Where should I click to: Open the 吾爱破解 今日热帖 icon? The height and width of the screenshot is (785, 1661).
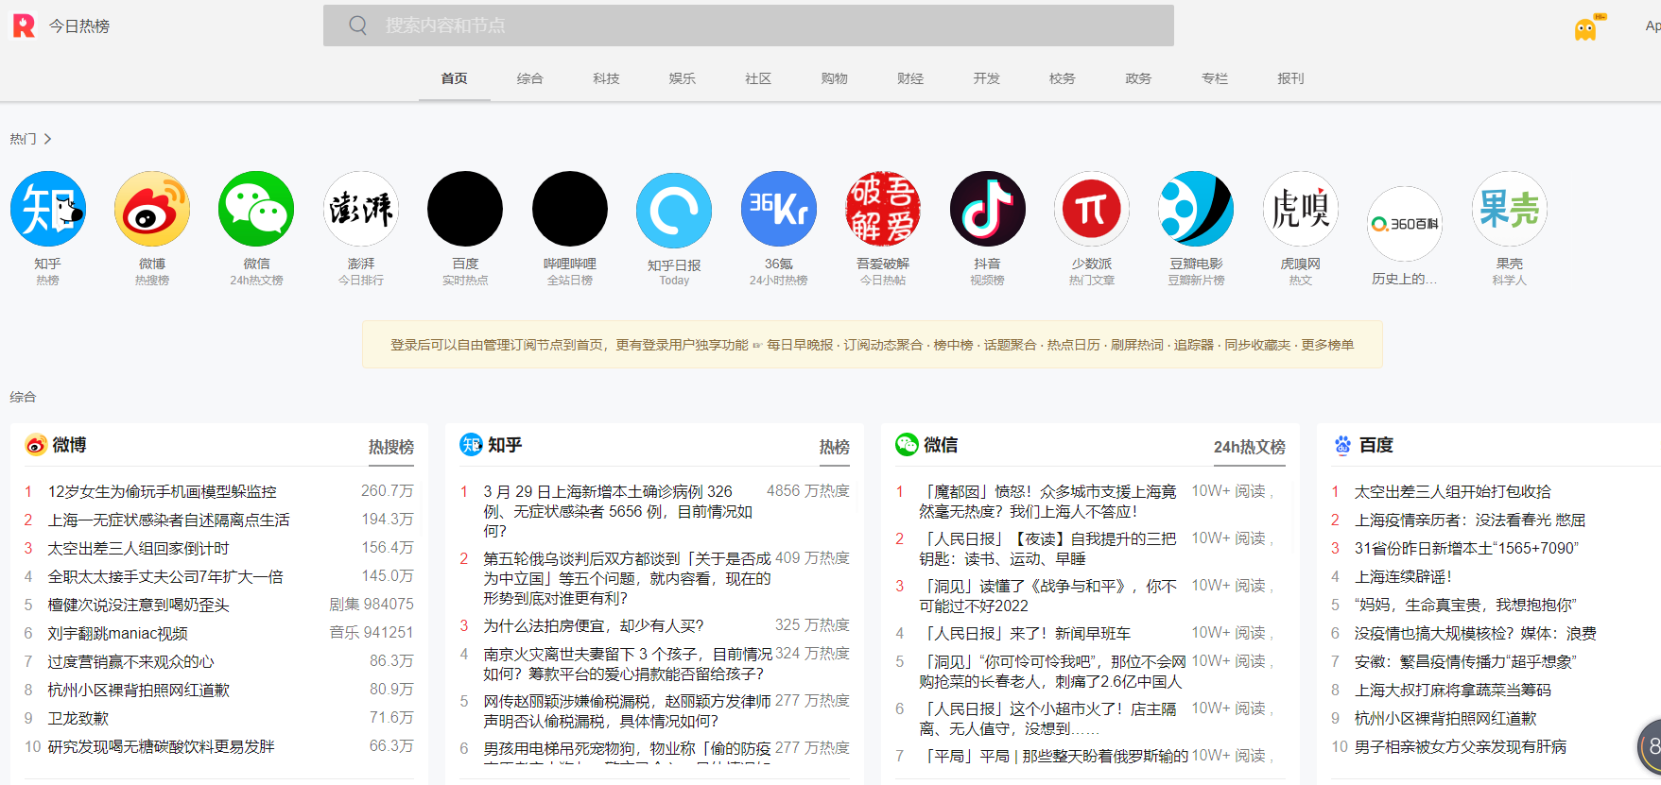point(883,209)
